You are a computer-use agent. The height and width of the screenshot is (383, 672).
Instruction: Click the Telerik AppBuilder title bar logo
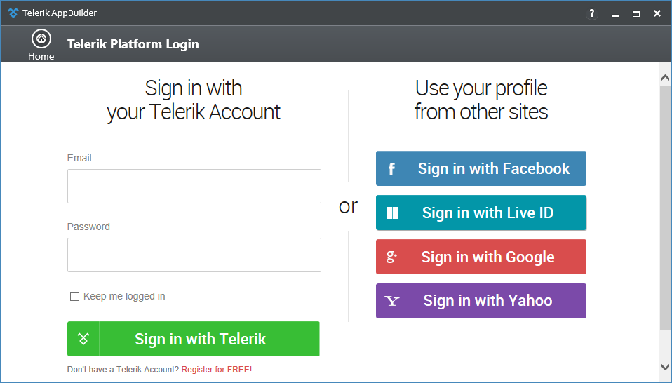(13, 13)
